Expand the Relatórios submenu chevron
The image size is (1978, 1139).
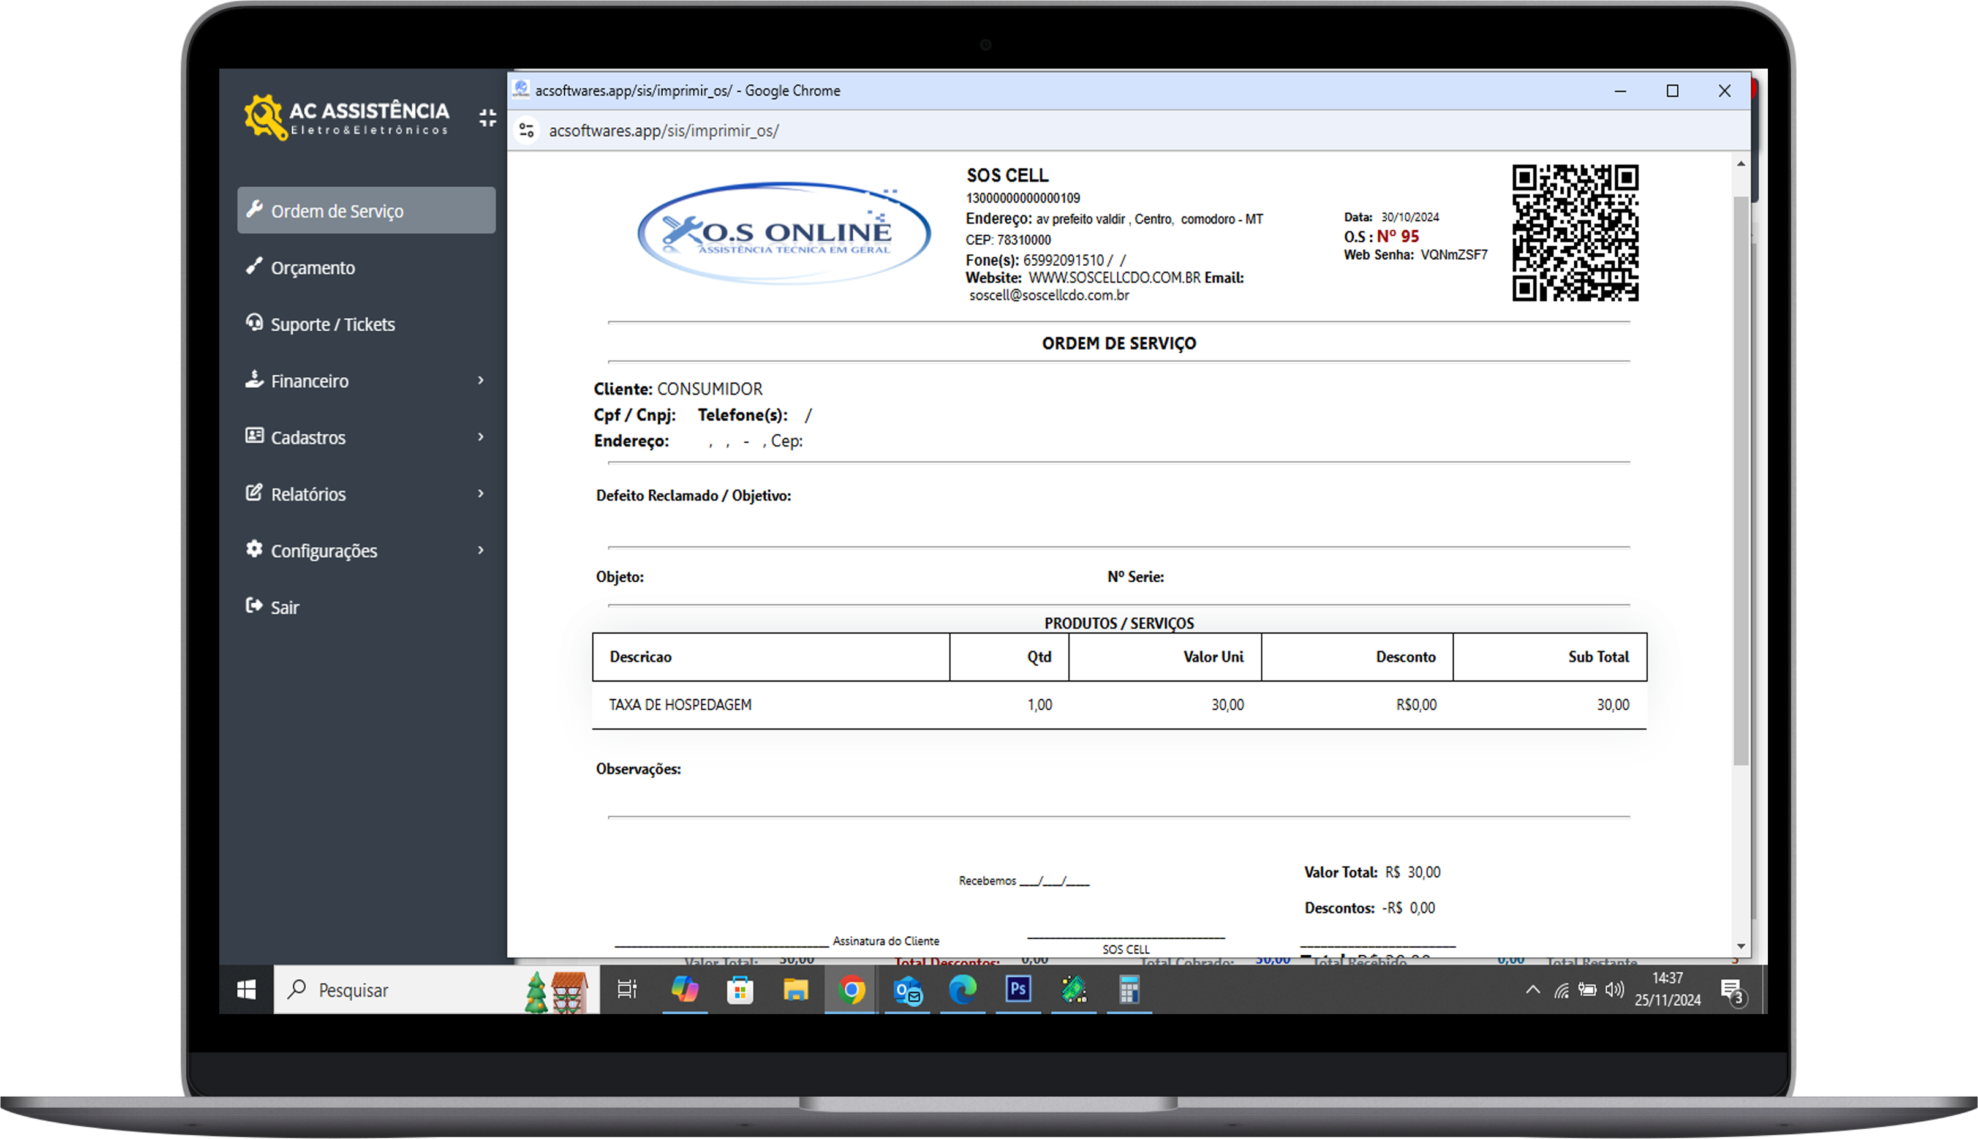[x=480, y=494]
